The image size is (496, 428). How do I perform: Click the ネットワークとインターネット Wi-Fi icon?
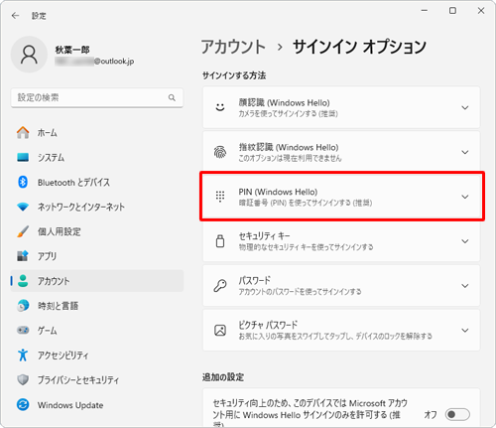pos(23,207)
